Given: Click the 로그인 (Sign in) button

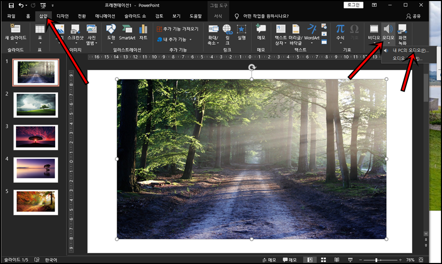Looking at the screenshot, I should coord(354,5).
